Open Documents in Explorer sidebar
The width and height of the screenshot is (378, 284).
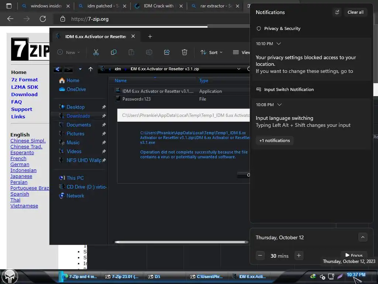pyautogui.click(x=79, y=125)
